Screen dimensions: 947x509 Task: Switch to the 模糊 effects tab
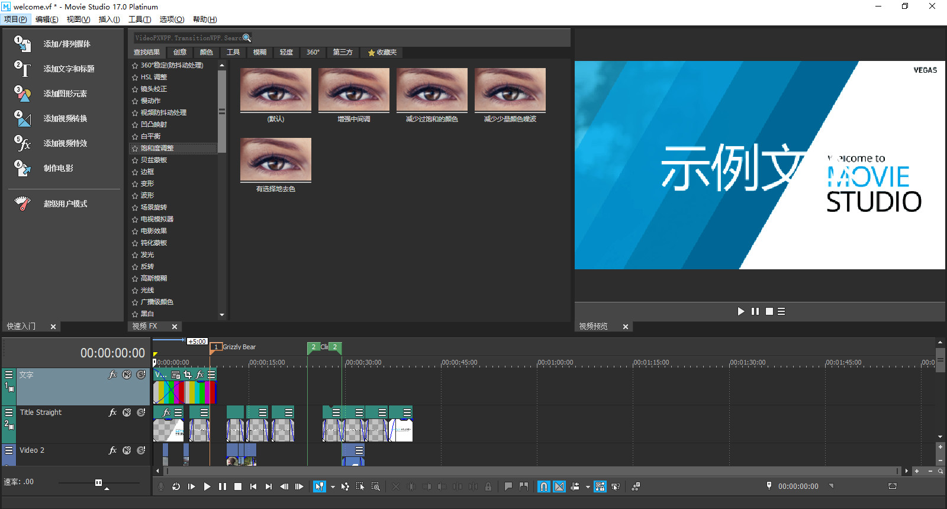[x=260, y=52]
